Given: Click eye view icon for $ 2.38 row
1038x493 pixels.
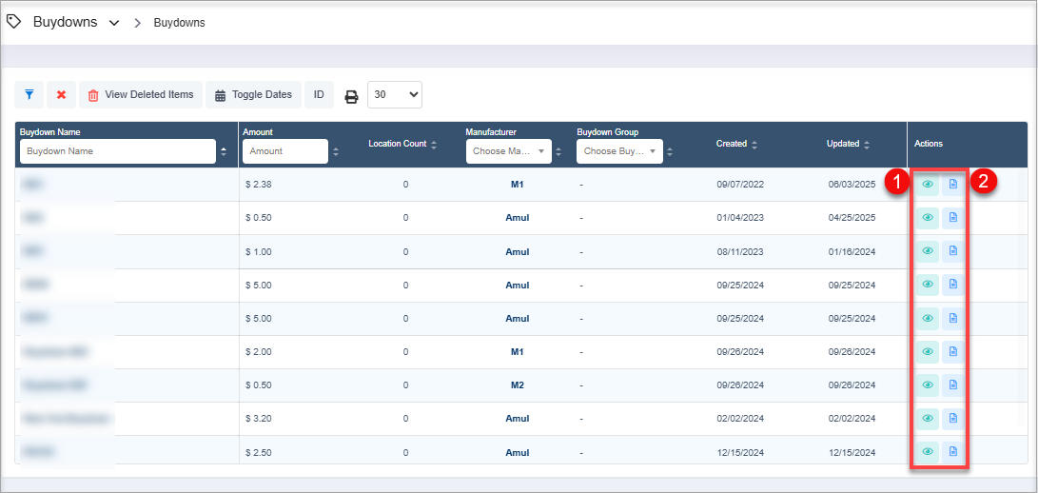Looking at the screenshot, I should [x=928, y=185].
